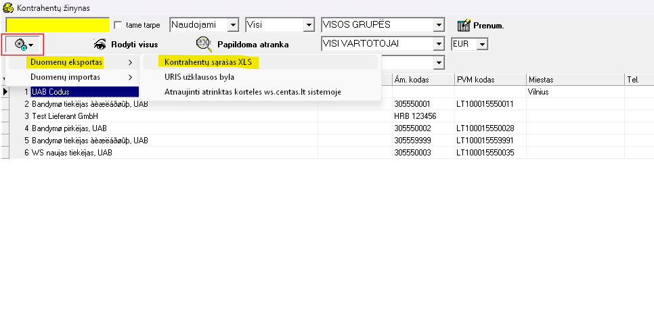
Task: Click company code 305550002
Action: click(x=412, y=128)
